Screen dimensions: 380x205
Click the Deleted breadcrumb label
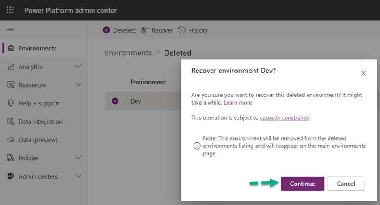click(x=177, y=53)
